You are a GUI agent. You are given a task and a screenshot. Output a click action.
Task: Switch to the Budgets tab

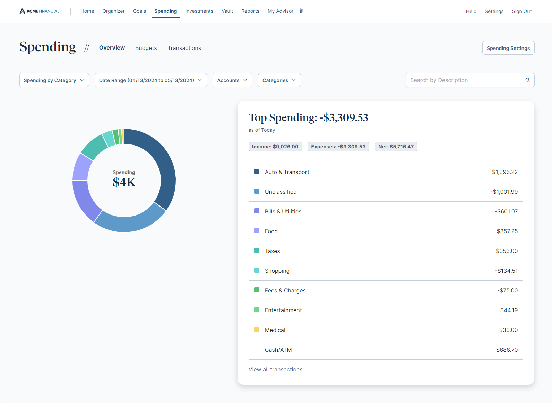point(146,48)
